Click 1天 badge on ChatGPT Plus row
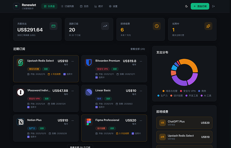 tap(162, 123)
